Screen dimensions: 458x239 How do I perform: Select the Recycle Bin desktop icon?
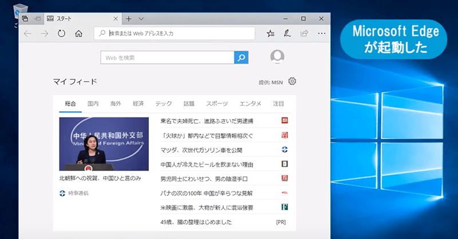(x=20, y=12)
